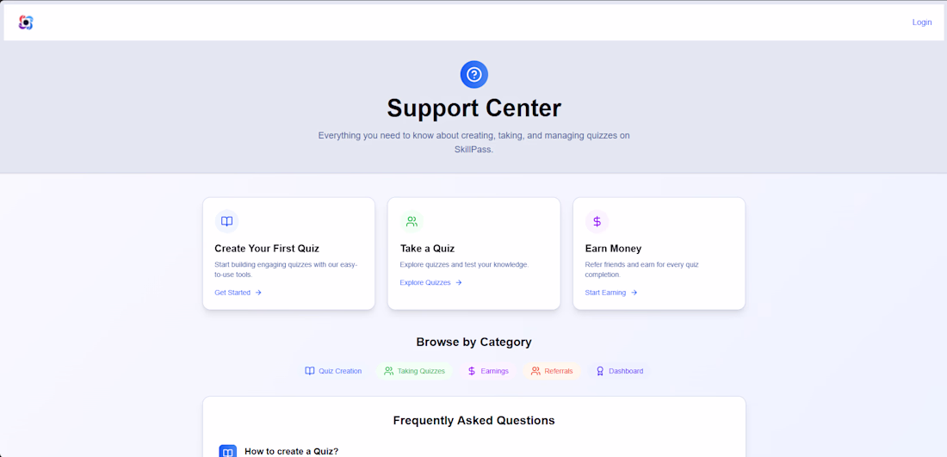Viewport: 947px width, 457px height.
Task: Open the Explore Quizzes link
Action: click(x=425, y=282)
